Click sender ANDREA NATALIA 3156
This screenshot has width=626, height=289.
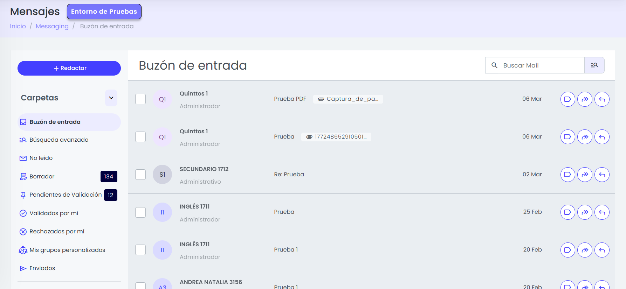[211, 282]
